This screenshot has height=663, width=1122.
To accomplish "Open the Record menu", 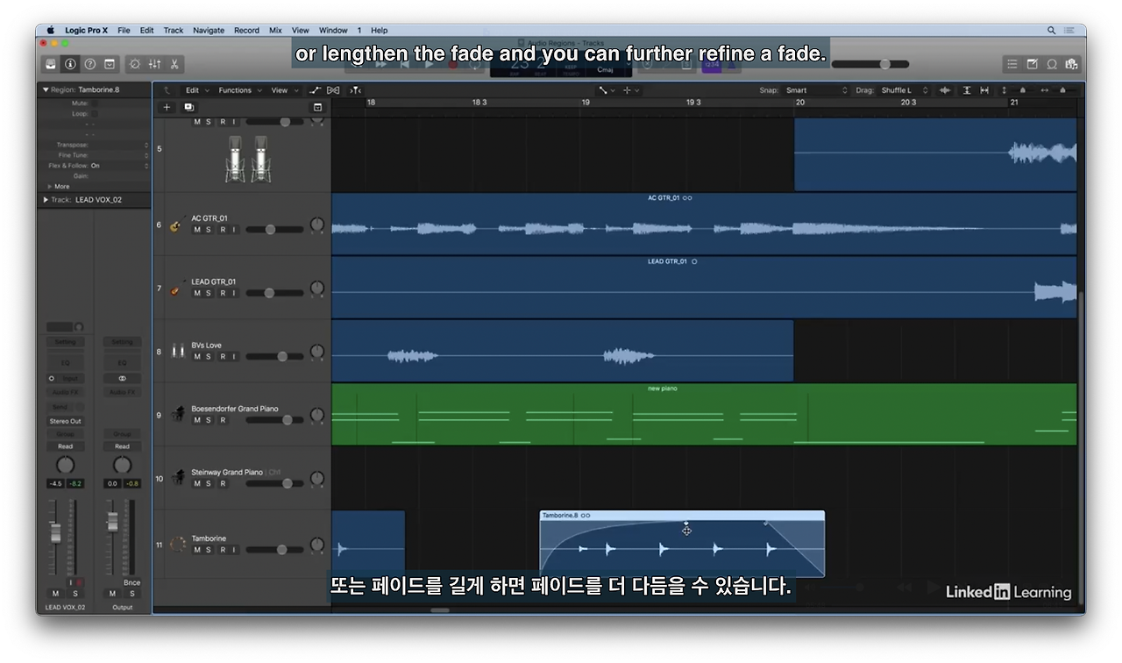I will 246,30.
